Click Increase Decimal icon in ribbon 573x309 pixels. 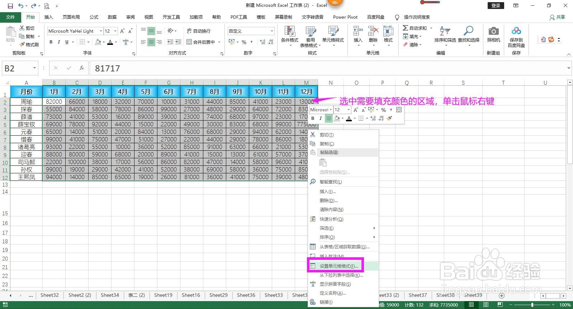pyautogui.click(x=262, y=42)
